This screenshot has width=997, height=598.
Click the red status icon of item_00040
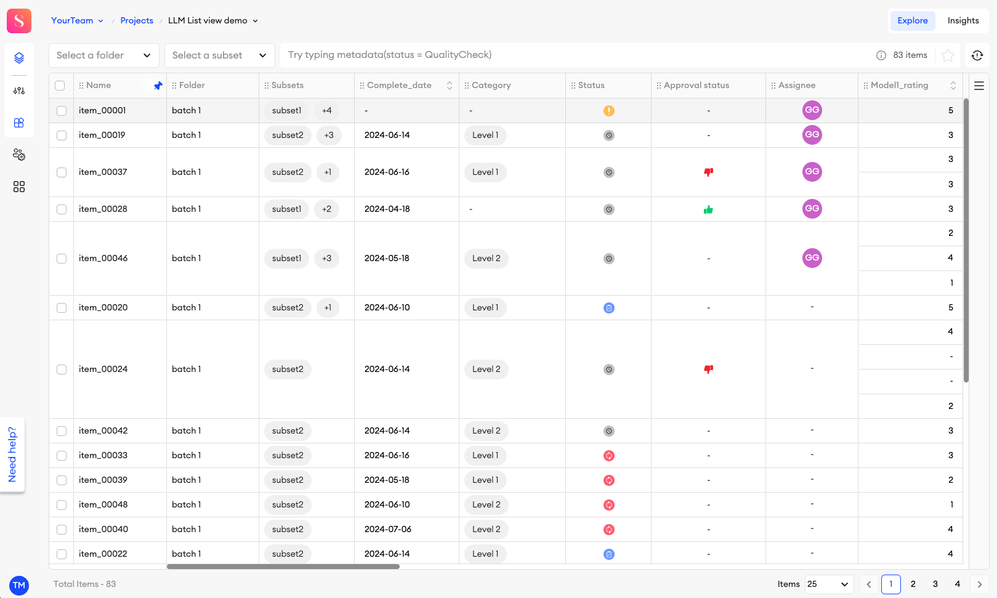pos(609,530)
